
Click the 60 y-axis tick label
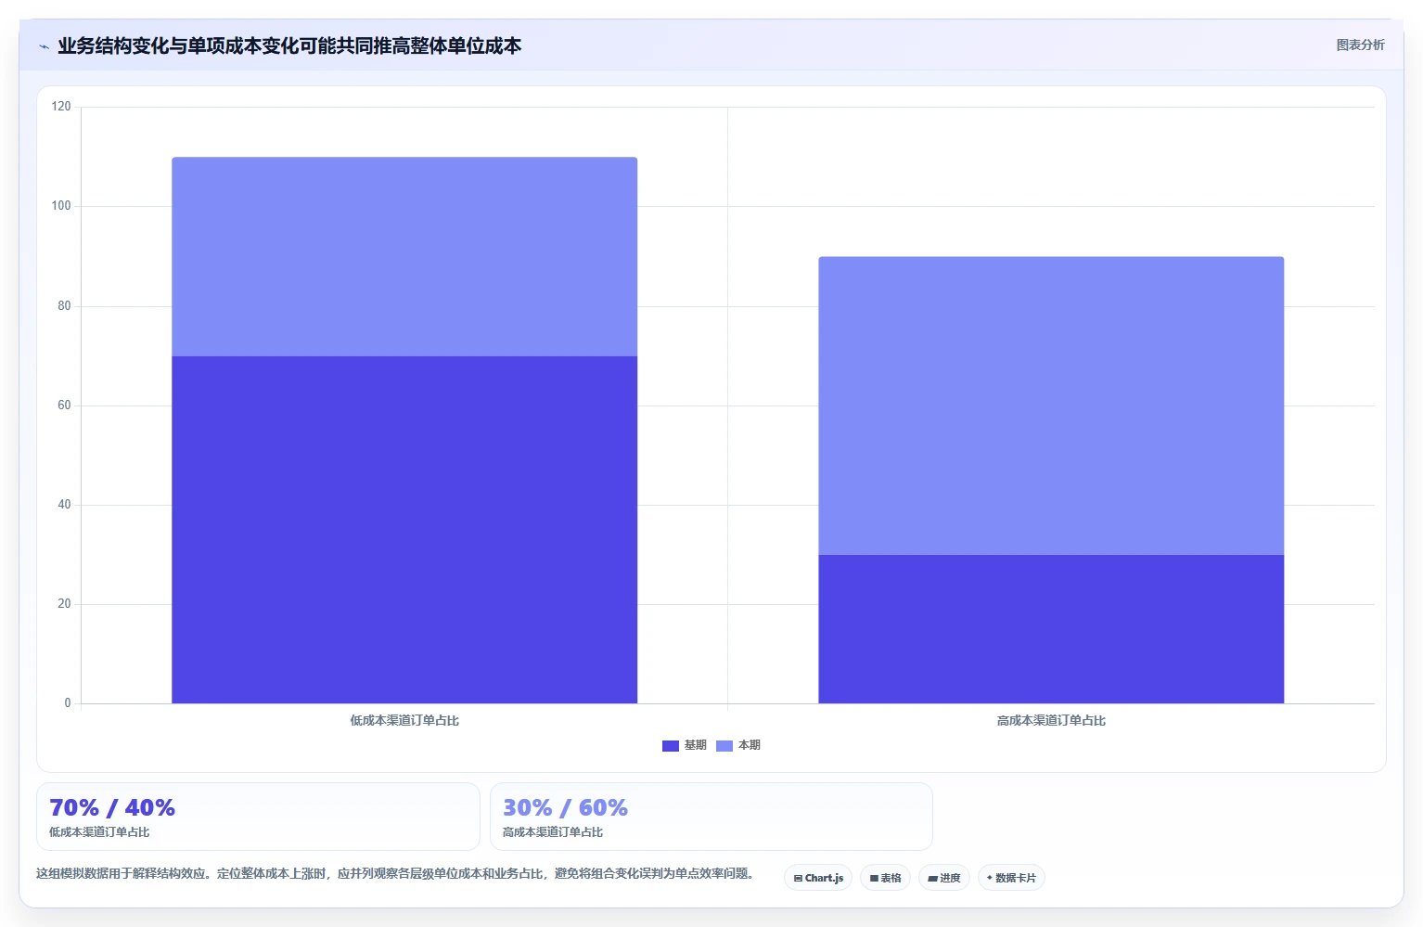[64, 406]
